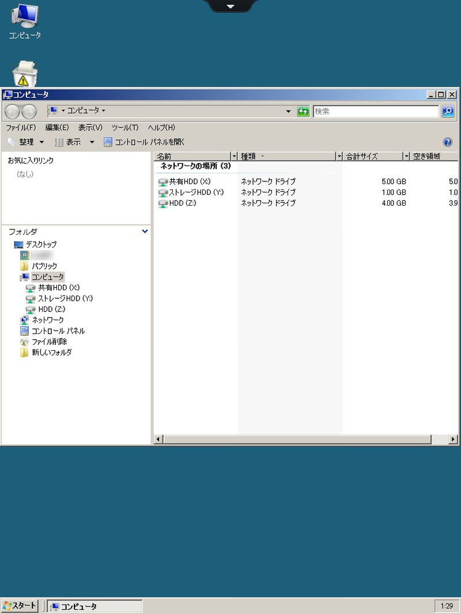Click the blue search magnifier button
The width and height of the screenshot is (461, 614).
[448, 111]
